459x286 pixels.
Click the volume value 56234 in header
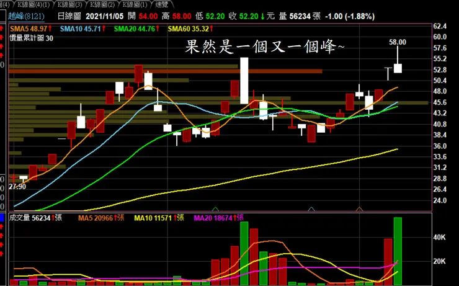[300, 16]
